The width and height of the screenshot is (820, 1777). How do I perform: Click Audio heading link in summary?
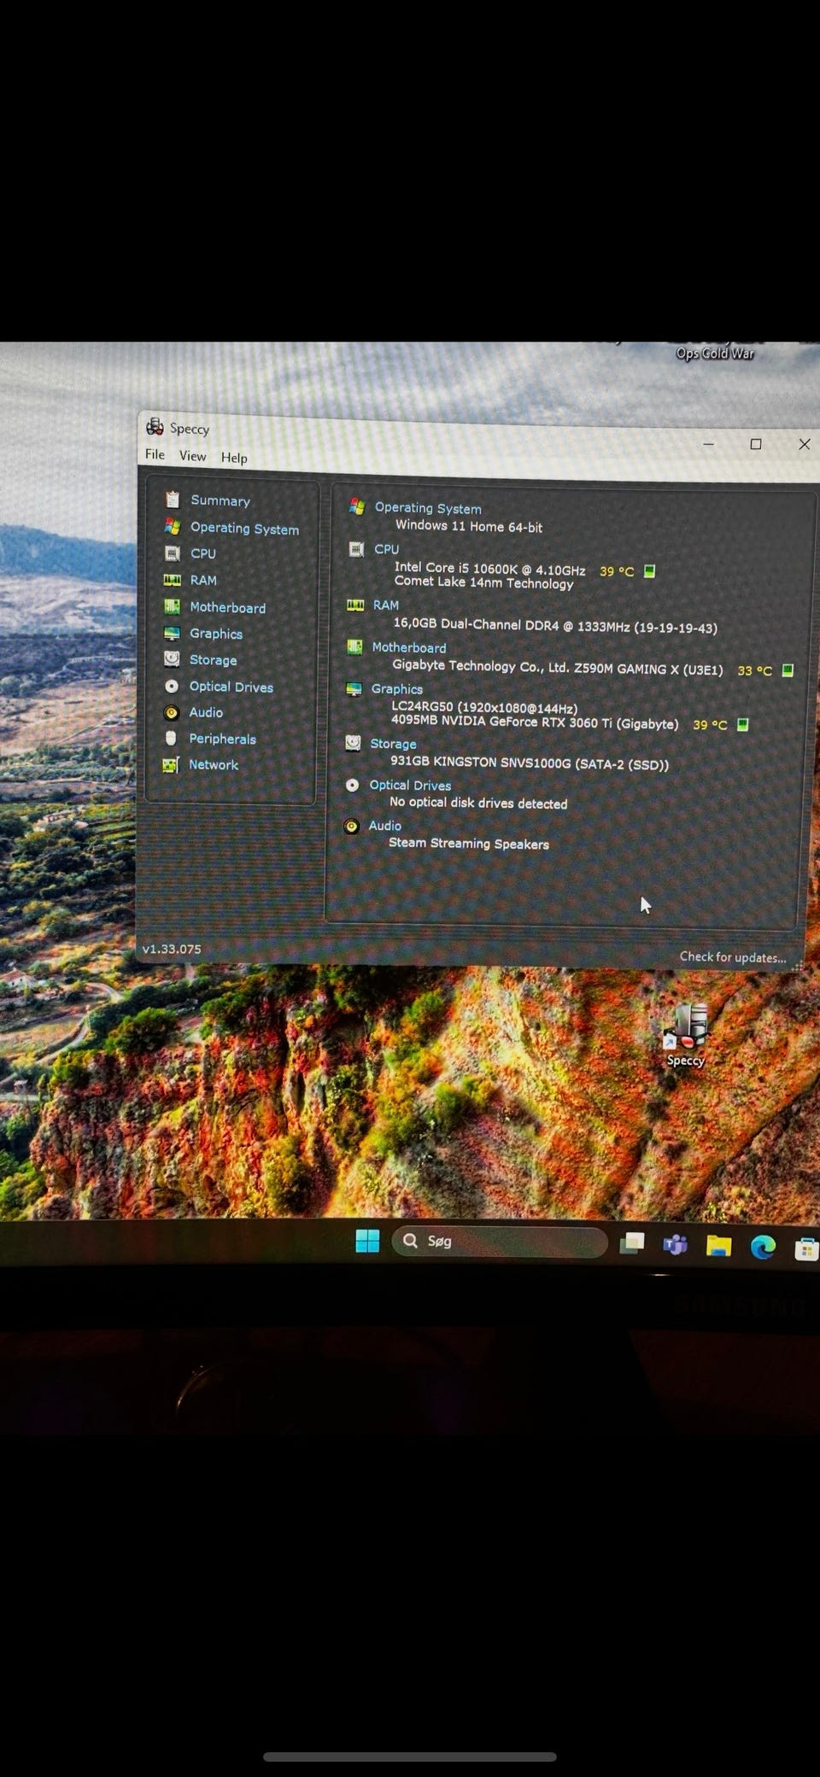pyautogui.click(x=384, y=826)
